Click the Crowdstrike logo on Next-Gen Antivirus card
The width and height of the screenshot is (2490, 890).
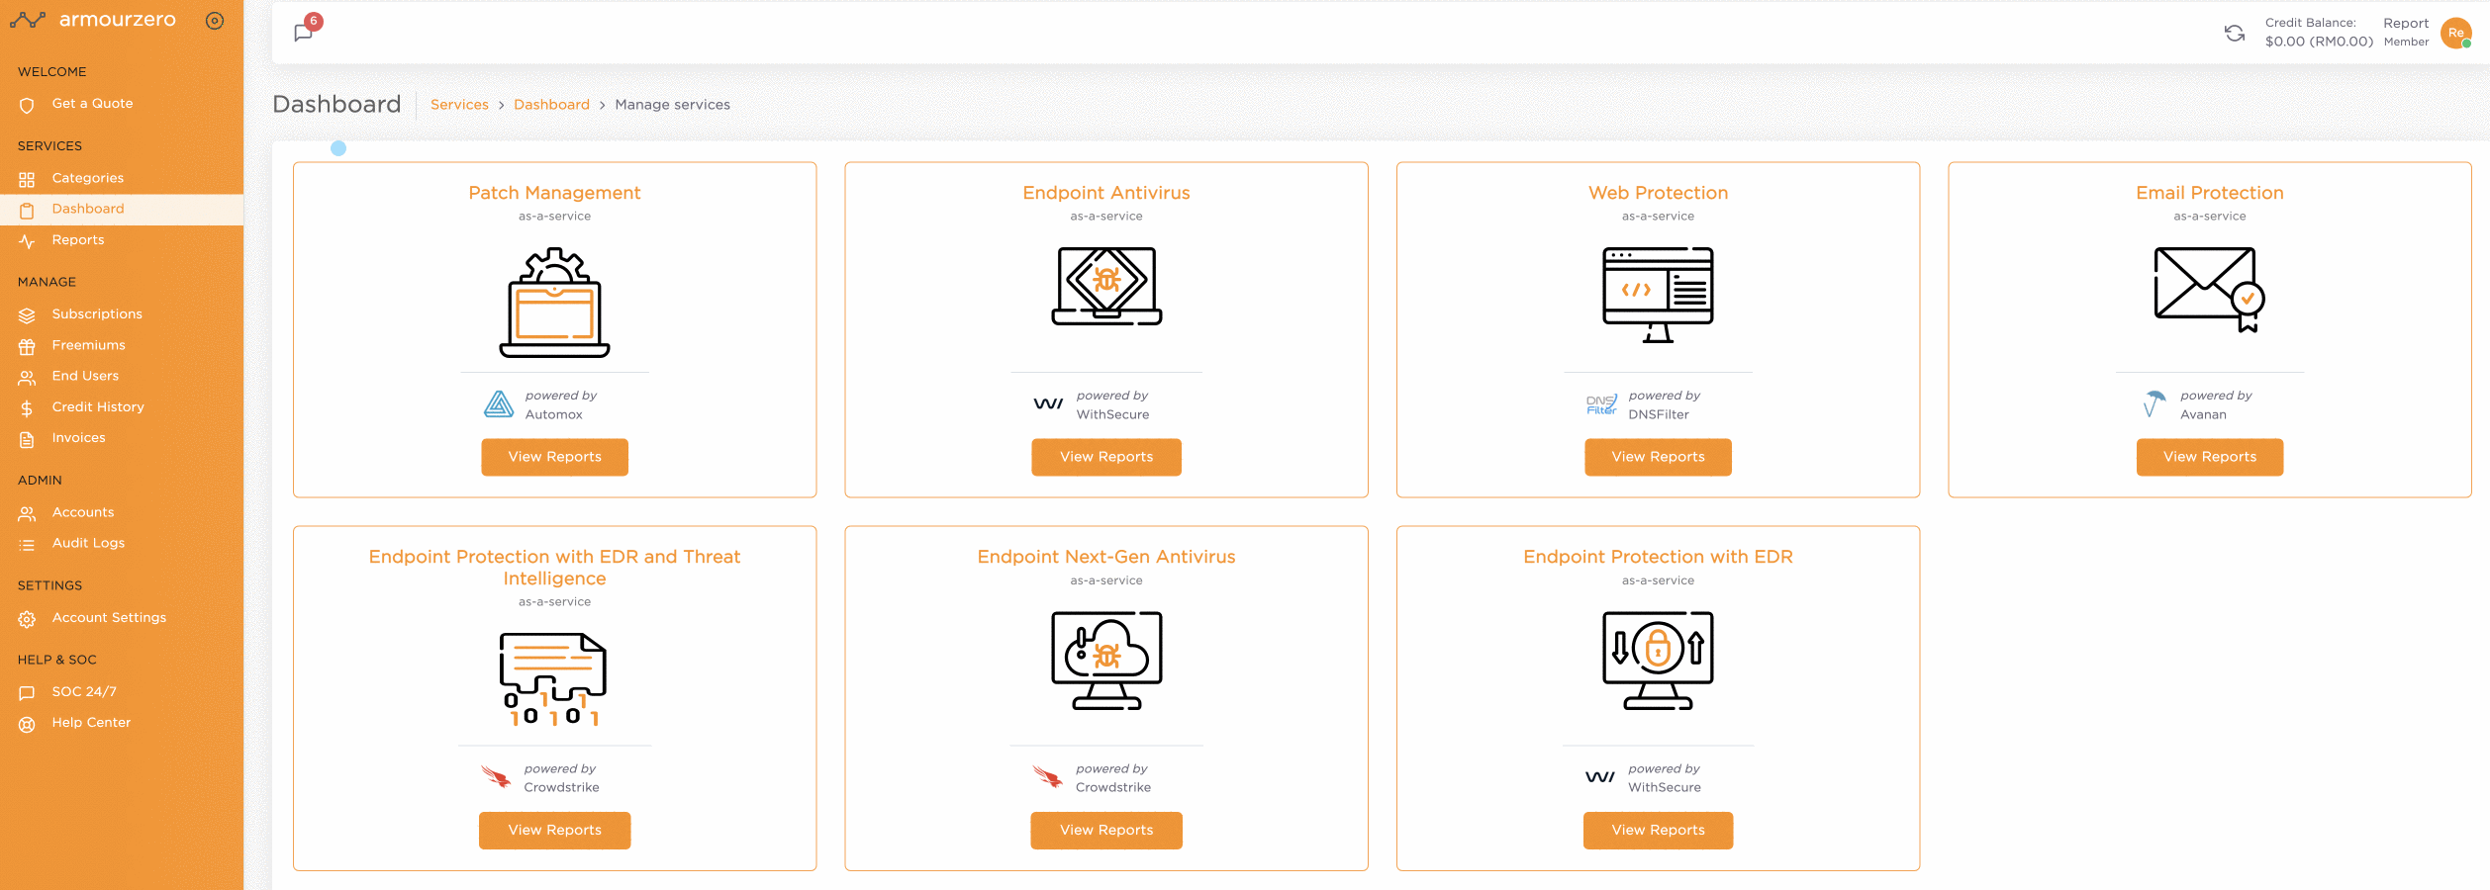click(1048, 776)
